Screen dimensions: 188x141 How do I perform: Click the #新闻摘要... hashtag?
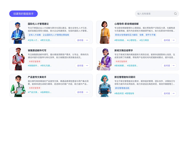tap(120, 65)
